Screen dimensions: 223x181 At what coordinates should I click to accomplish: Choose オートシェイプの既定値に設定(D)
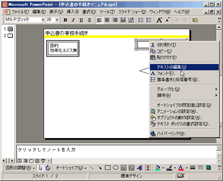(184, 105)
